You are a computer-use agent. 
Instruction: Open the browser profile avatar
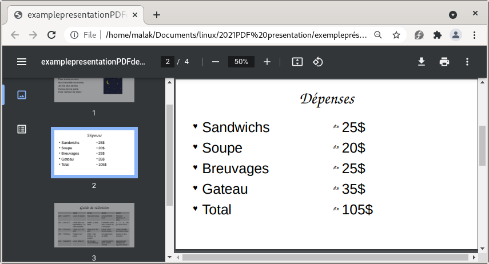click(x=456, y=35)
